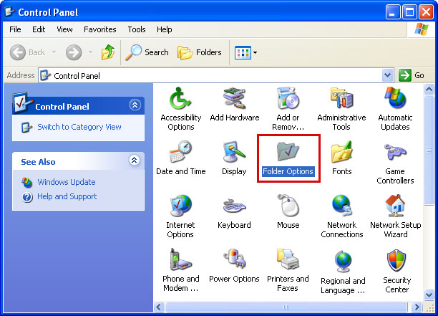Click the horizontal scrollbar thumb
The width and height of the screenshot is (438, 316).
tap(286, 307)
